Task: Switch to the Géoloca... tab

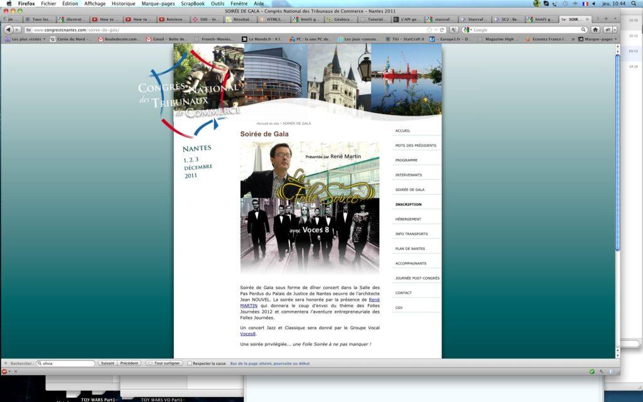Action: click(341, 19)
